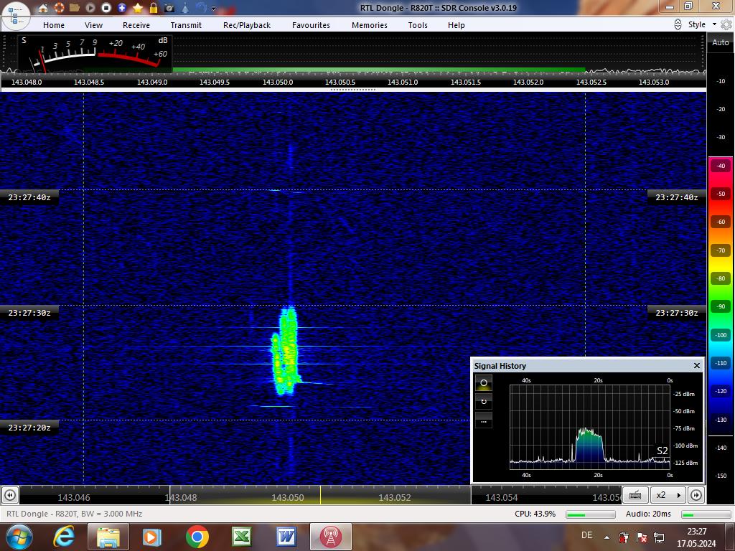Launch Google Chrome from the taskbar
Screen dimensions: 735x551
pyautogui.click(x=197, y=537)
